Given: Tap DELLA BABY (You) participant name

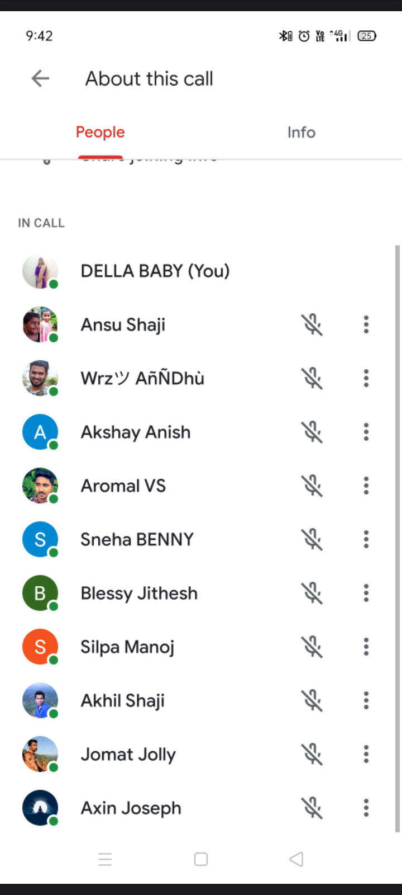Looking at the screenshot, I should click(x=155, y=271).
